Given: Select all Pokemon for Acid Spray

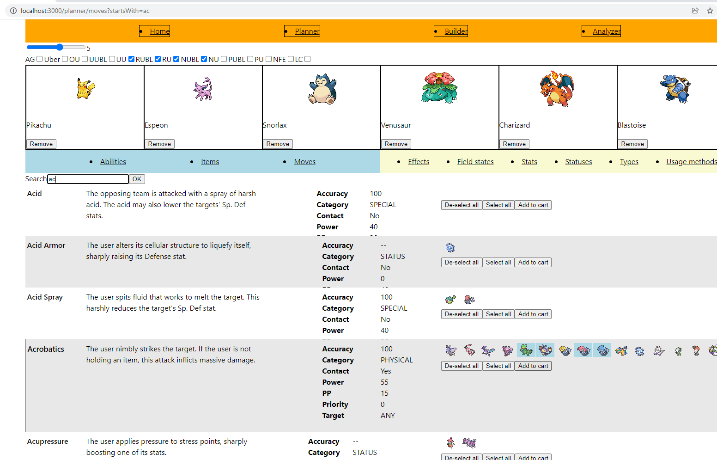Looking at the screenshot, I should coord(498,314).
